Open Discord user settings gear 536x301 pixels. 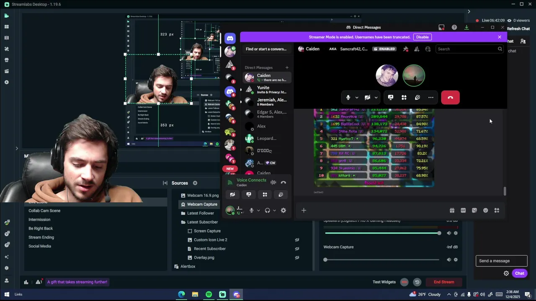[283, 210]
